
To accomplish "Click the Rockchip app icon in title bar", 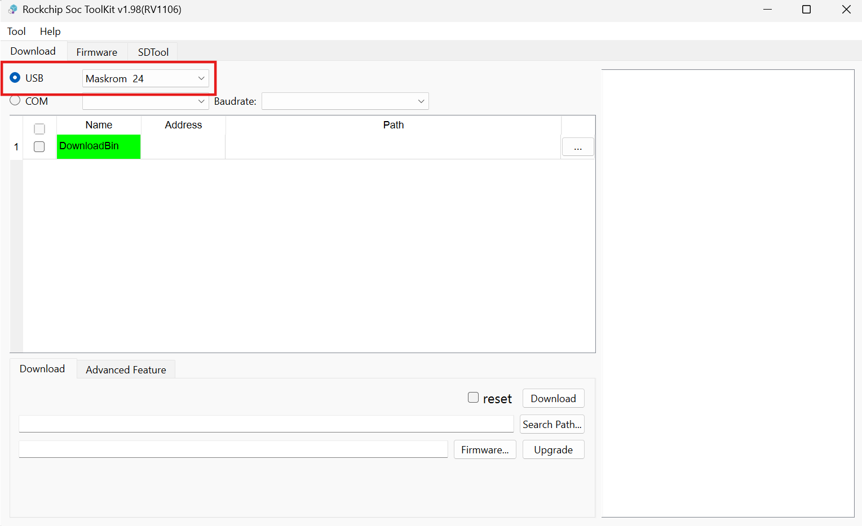I will [x=12, y=10].
